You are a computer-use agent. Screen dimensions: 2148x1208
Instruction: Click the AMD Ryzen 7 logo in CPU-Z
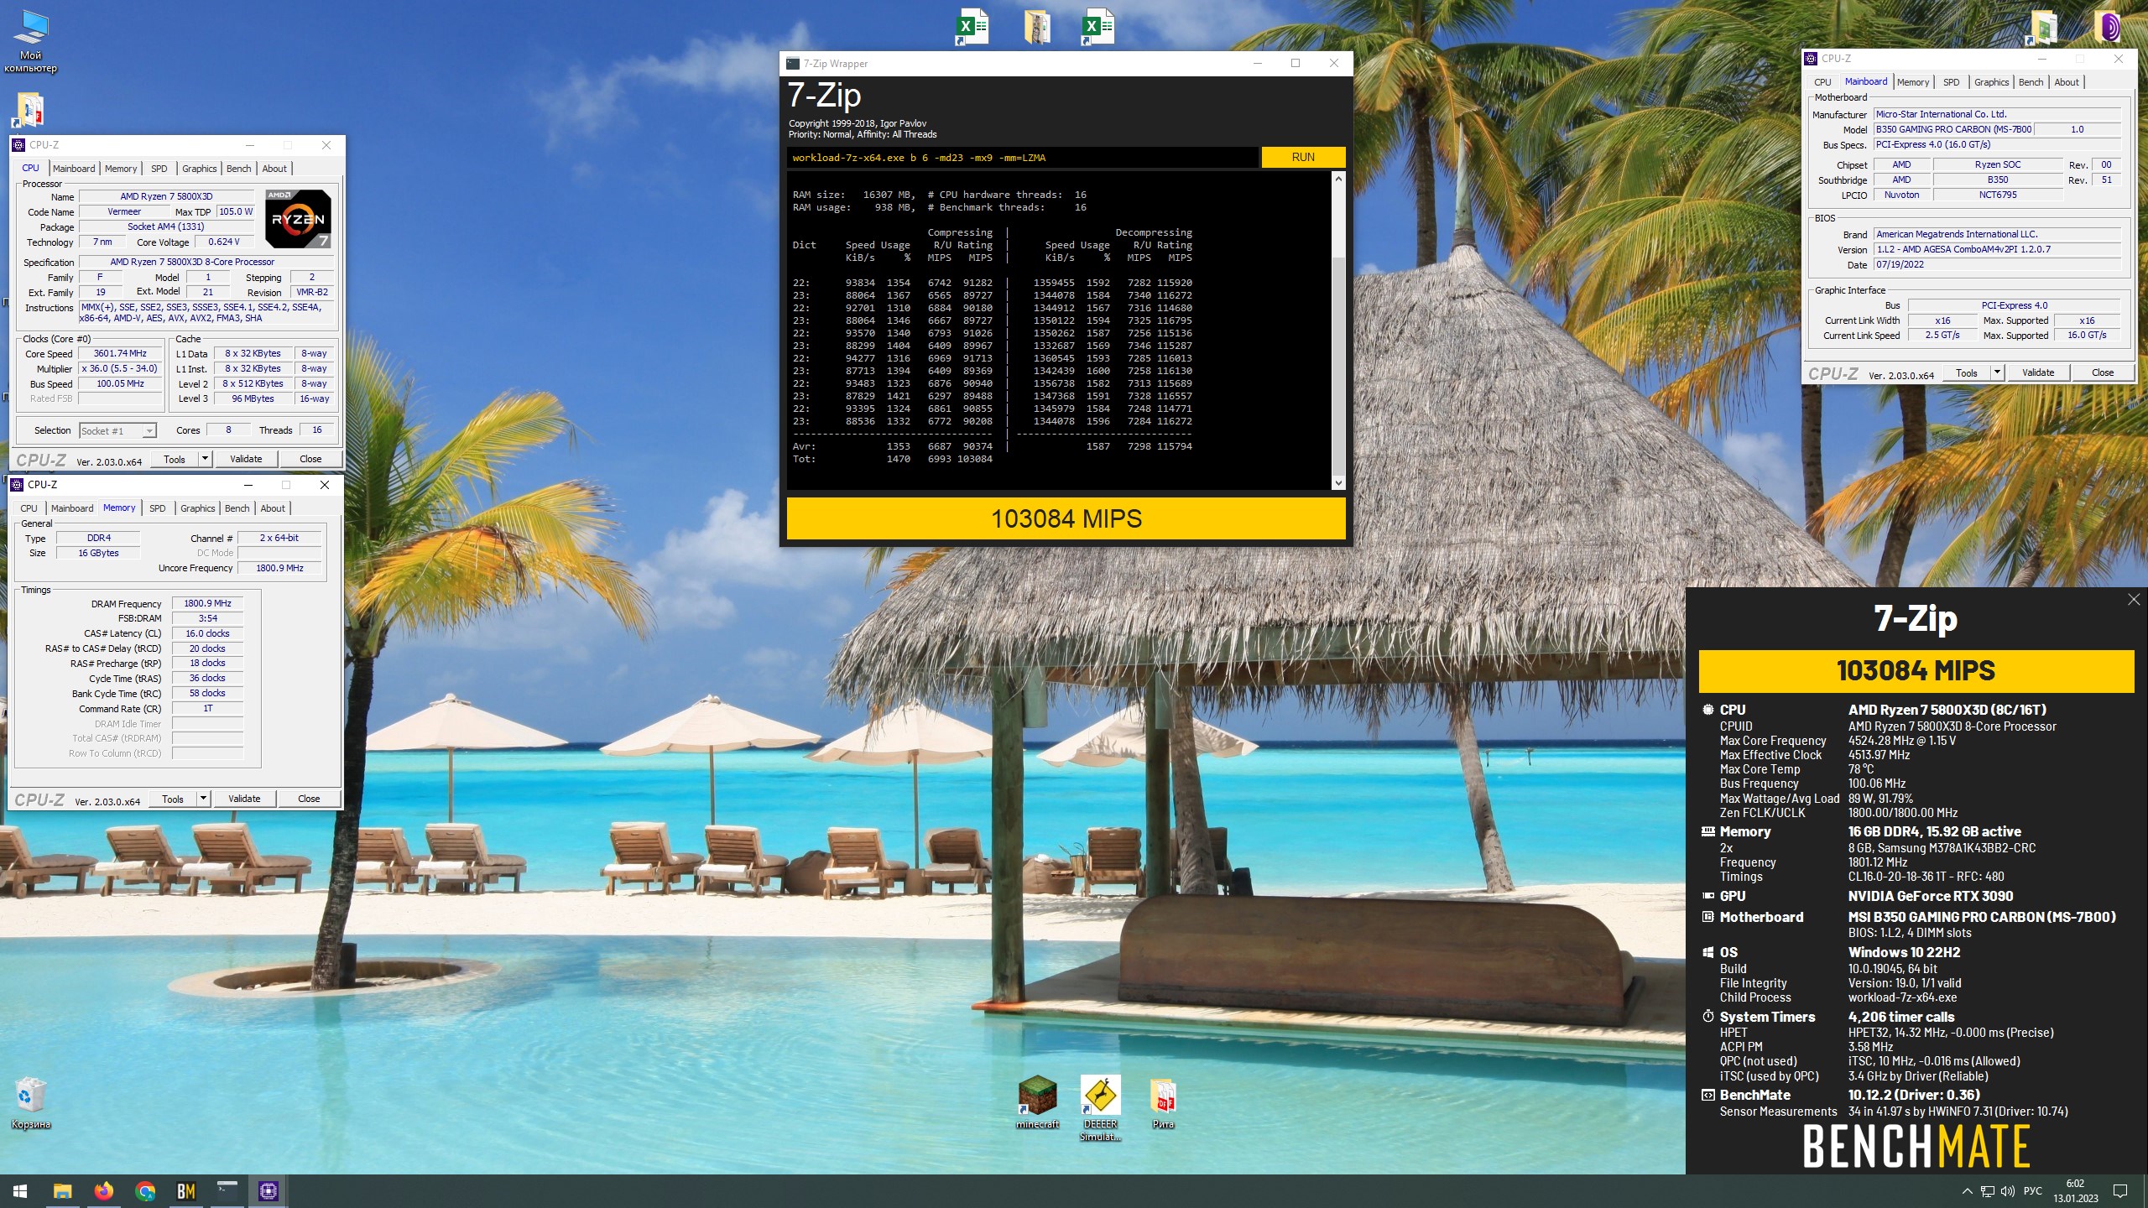(x=298, y=218)
